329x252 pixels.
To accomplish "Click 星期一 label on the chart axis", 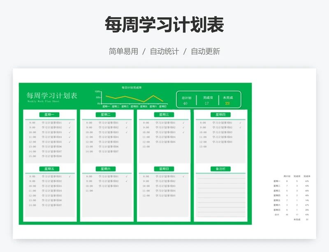I will click(x=106, y=106).
